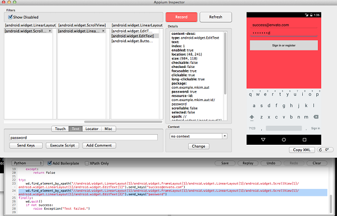Select the android.widget.EditT... first row
The width and height of the screenshot is (337, 216).
[135, 31]
